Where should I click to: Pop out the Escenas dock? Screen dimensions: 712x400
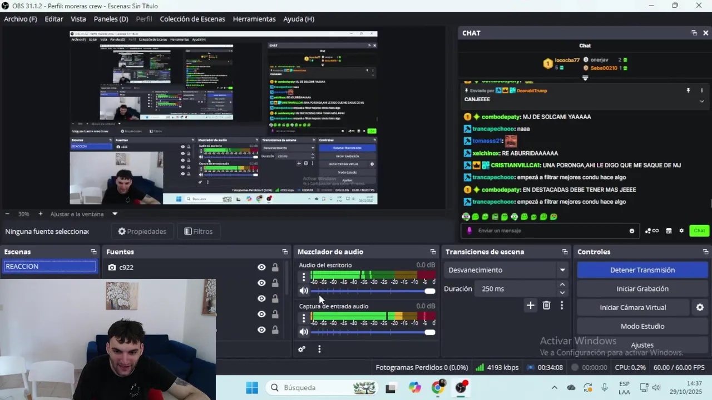click(93, 252)
